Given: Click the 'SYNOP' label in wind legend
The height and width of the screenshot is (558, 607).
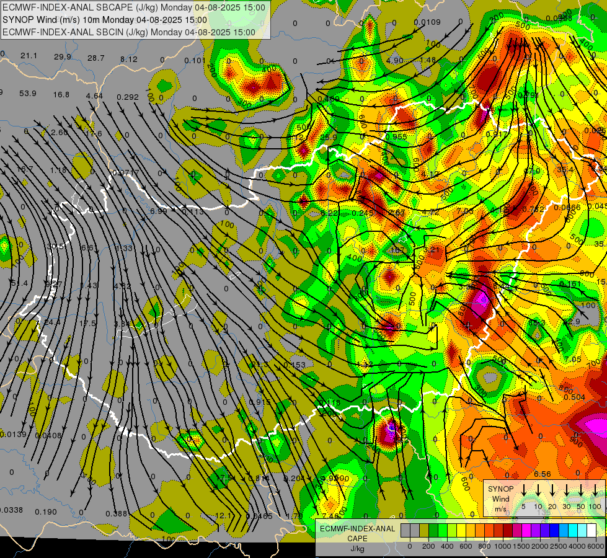Looking at the screenshot, I should 500,489.
